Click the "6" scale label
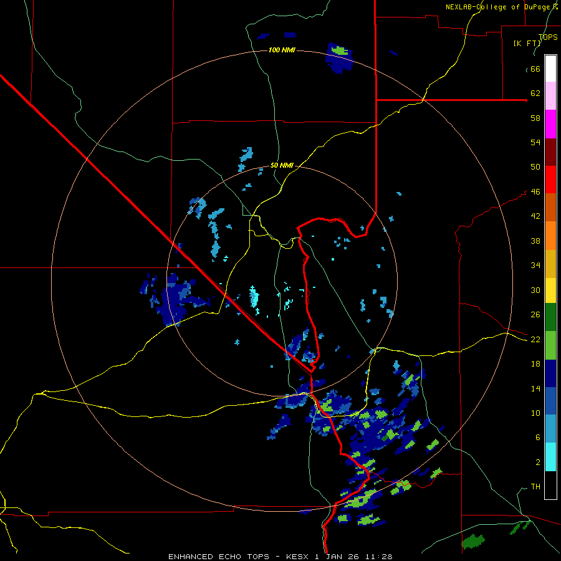Screen dimensions: 561x561 (x=538, y=437)
